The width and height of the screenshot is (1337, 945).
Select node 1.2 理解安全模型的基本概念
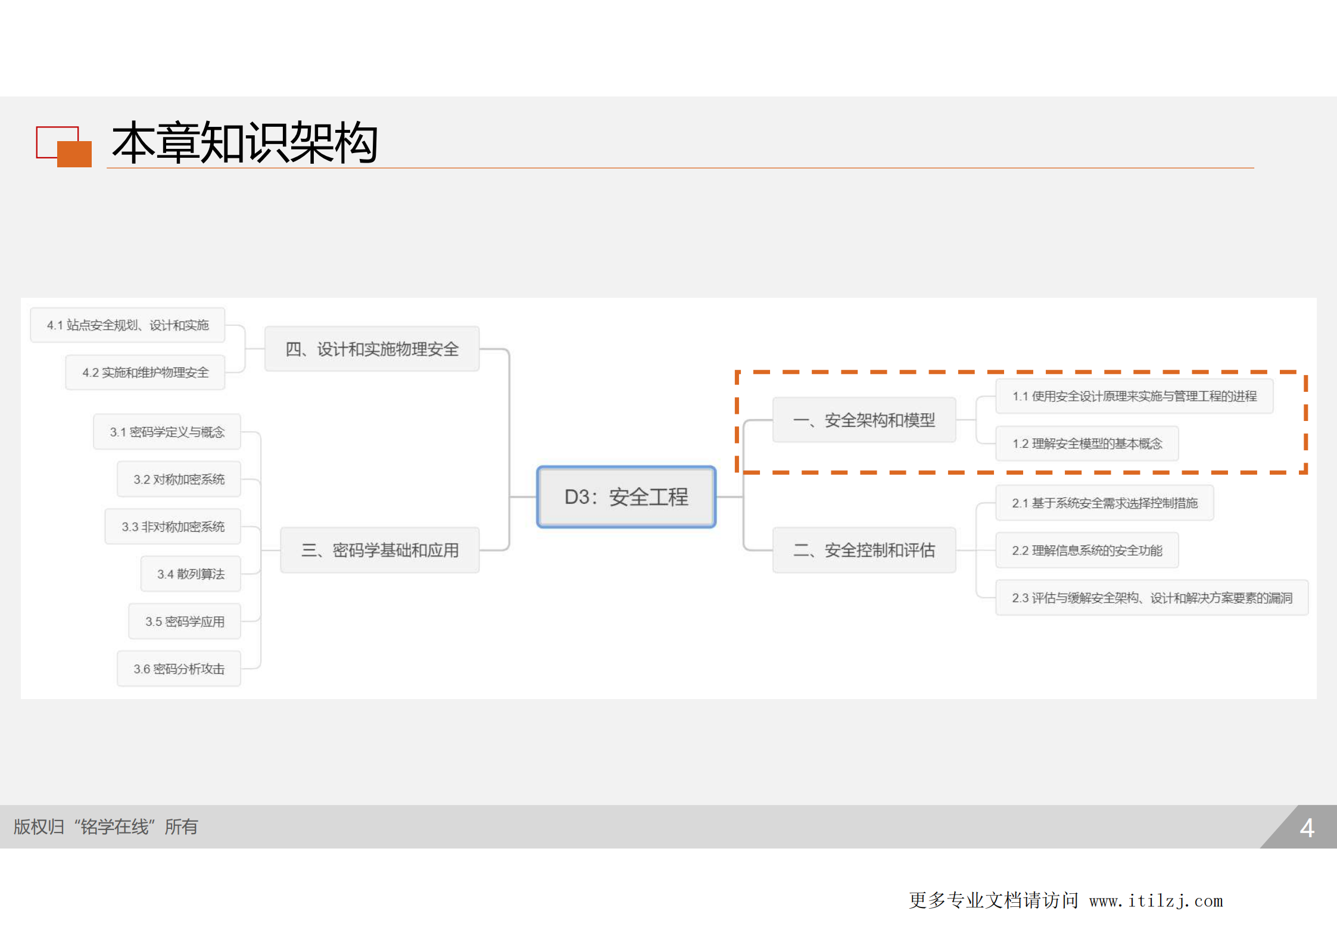[x=1086, y=443]
